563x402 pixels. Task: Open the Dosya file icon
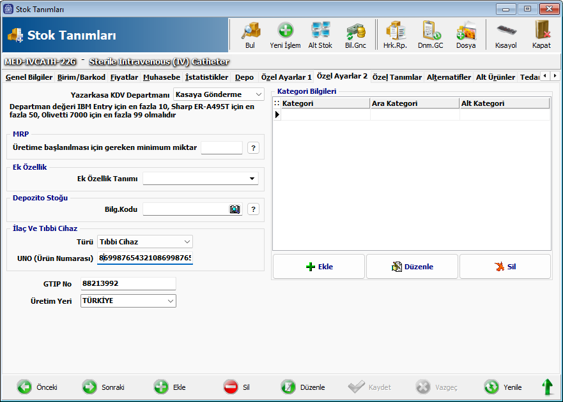click(x=465, y=34)
